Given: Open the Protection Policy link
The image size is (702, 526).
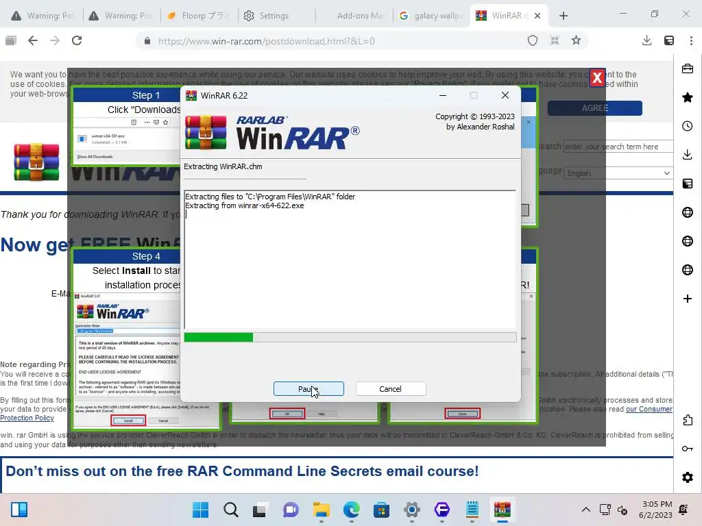Looking at the screenshot, I should click(27, 418).
